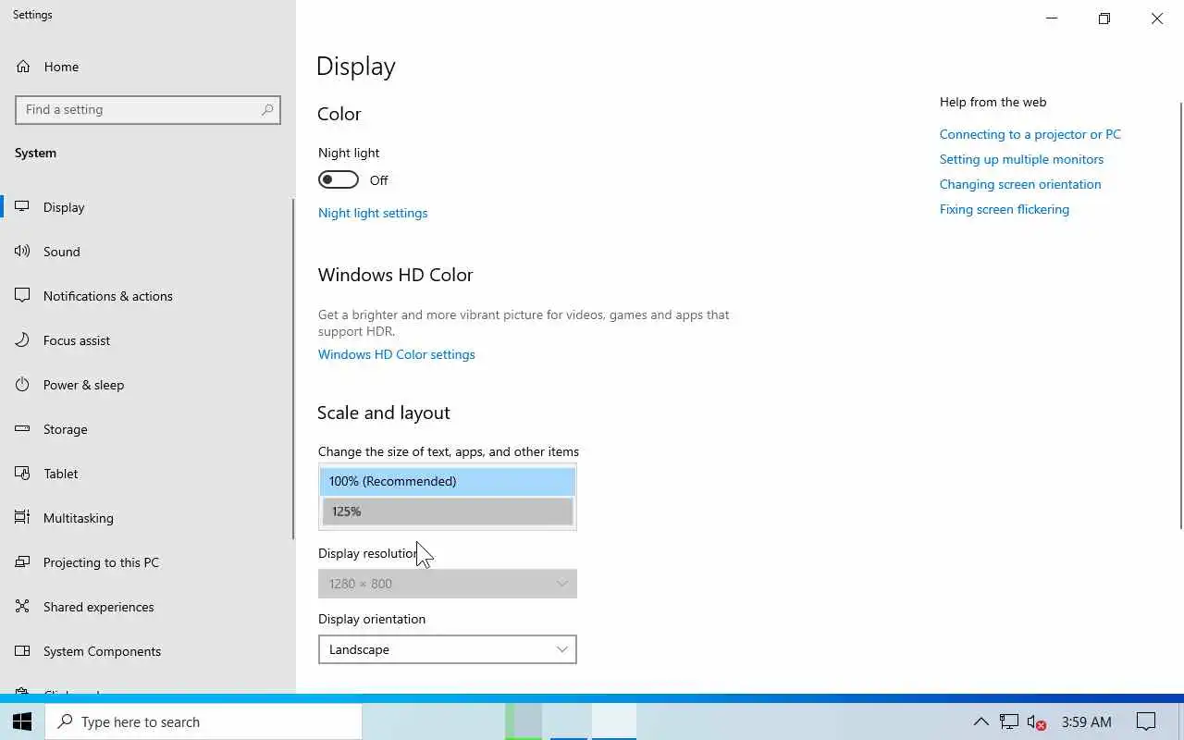
Task: Click the muted volume tray icon
Action: (x=1037, y=721)
